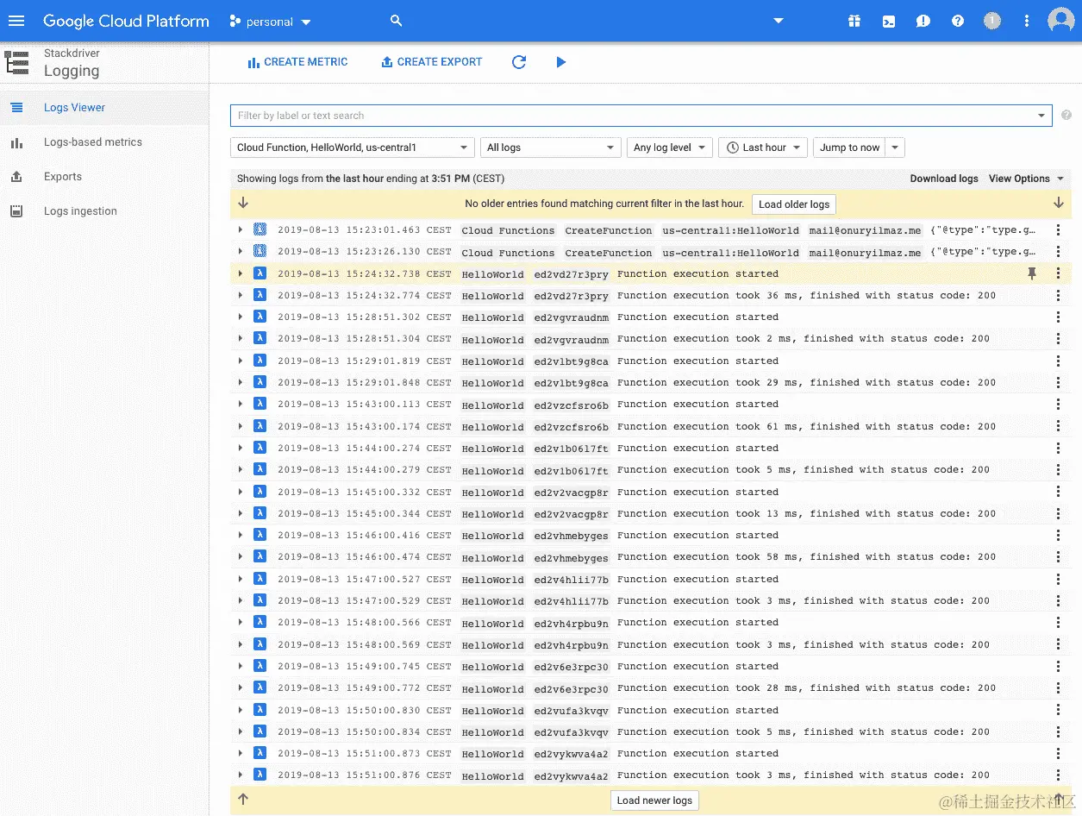This screenshot has width=1082, height=816.
Task: Click audit log icon on 15:23:26.130 row
Action: [x=260, y=251]
